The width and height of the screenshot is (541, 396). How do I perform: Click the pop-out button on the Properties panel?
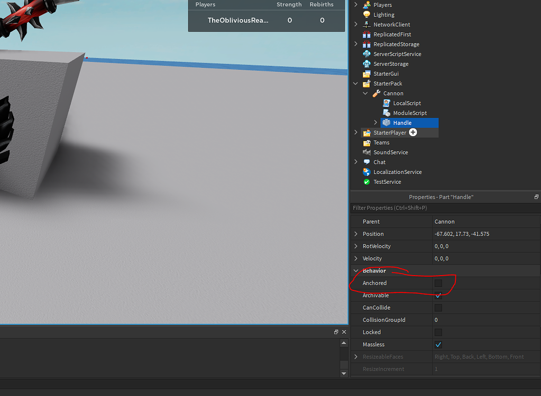tap(536, 196)
